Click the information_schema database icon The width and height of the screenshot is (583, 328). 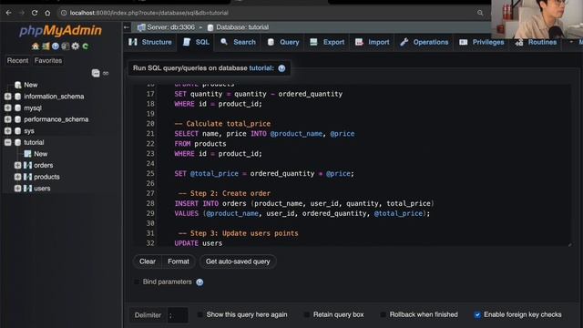pyautogui.click(x=17, y=97)
